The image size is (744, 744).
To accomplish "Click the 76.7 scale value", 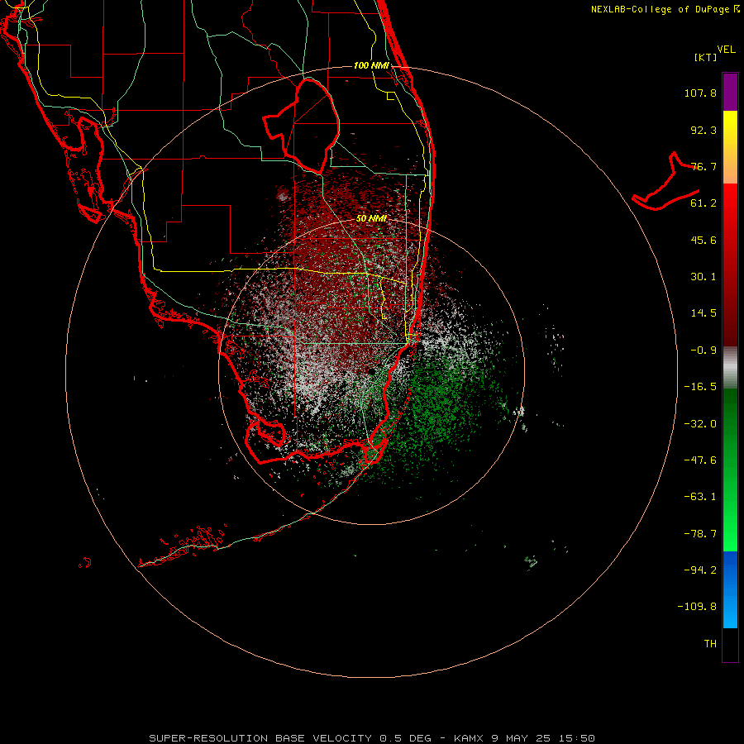I will [703, 166].
